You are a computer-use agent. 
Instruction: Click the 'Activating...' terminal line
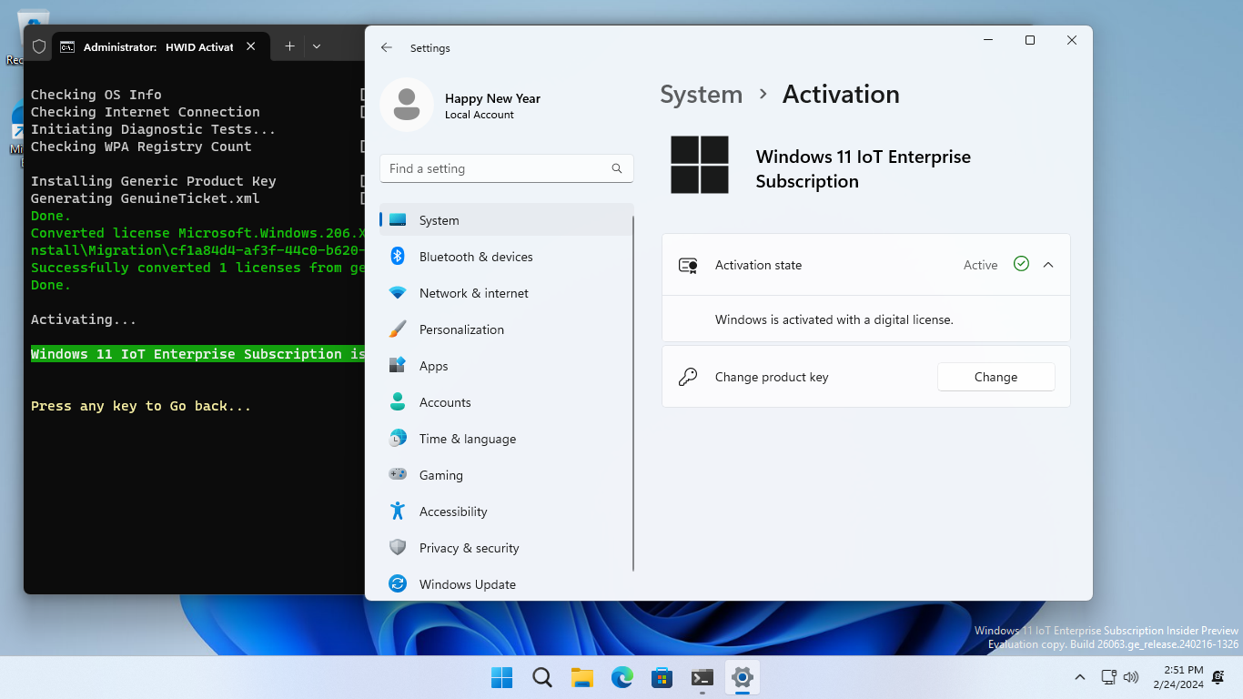(84, 319)
